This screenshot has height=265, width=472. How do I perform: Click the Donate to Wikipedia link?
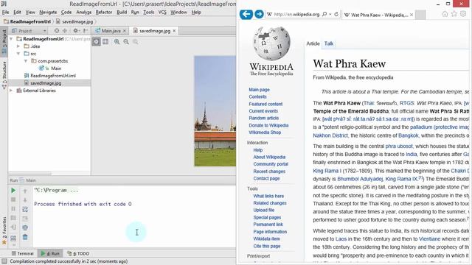coord(268,125)
